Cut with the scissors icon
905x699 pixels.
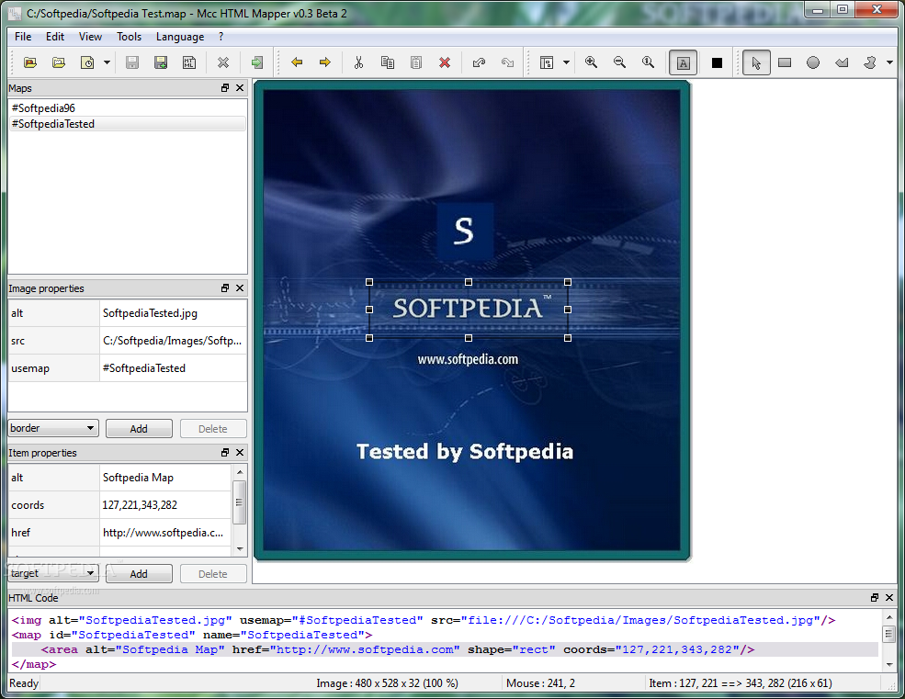click(358, 62)
